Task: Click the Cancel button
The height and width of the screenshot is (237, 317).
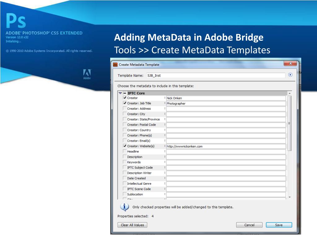Action: (249, 225)
